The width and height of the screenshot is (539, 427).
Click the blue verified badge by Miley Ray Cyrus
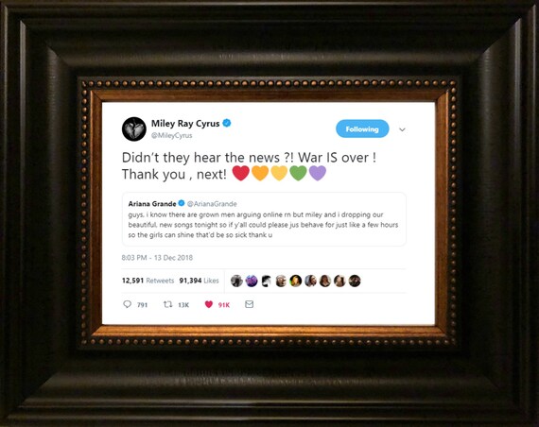tap(227, 123)
